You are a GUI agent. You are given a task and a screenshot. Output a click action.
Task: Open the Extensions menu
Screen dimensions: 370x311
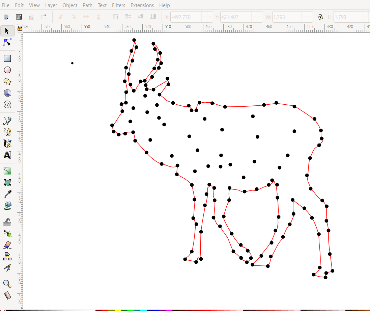[142, 5]
